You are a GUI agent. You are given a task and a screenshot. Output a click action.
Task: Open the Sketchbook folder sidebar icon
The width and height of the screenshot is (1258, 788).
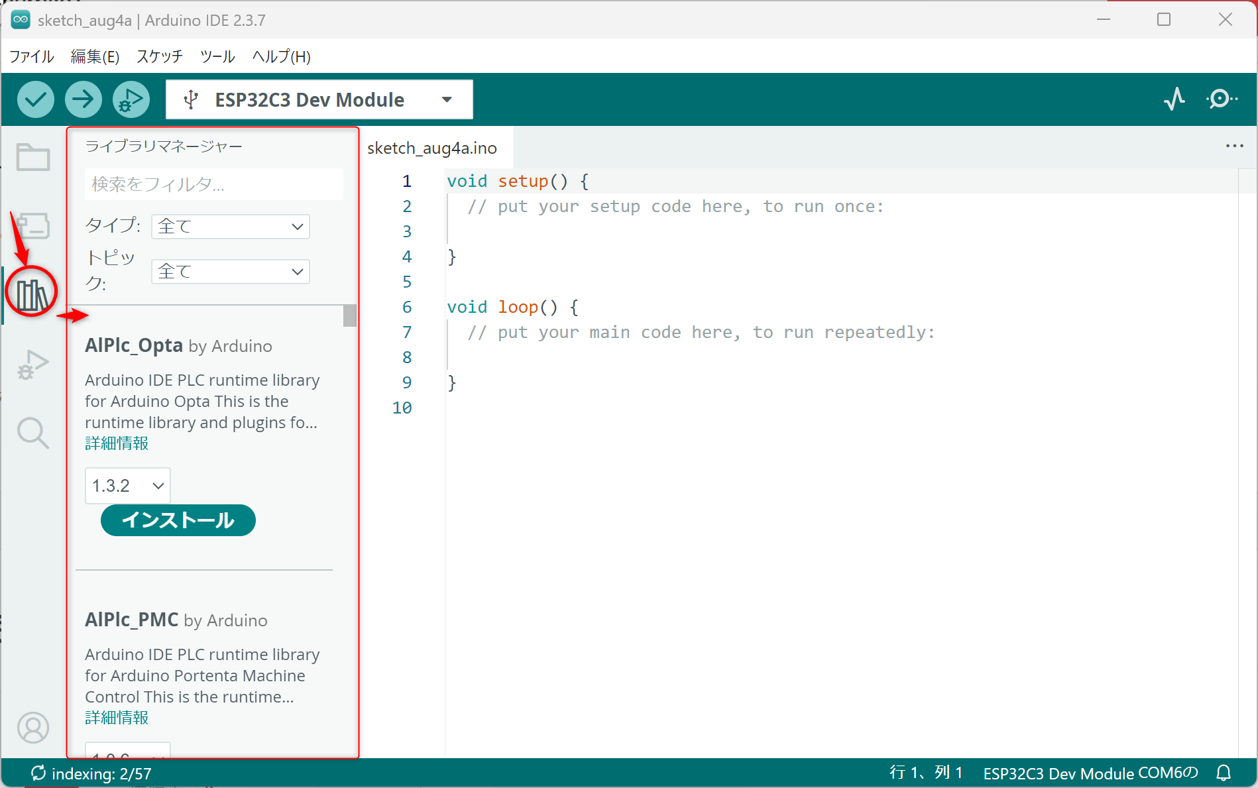(x=33, y=158)
